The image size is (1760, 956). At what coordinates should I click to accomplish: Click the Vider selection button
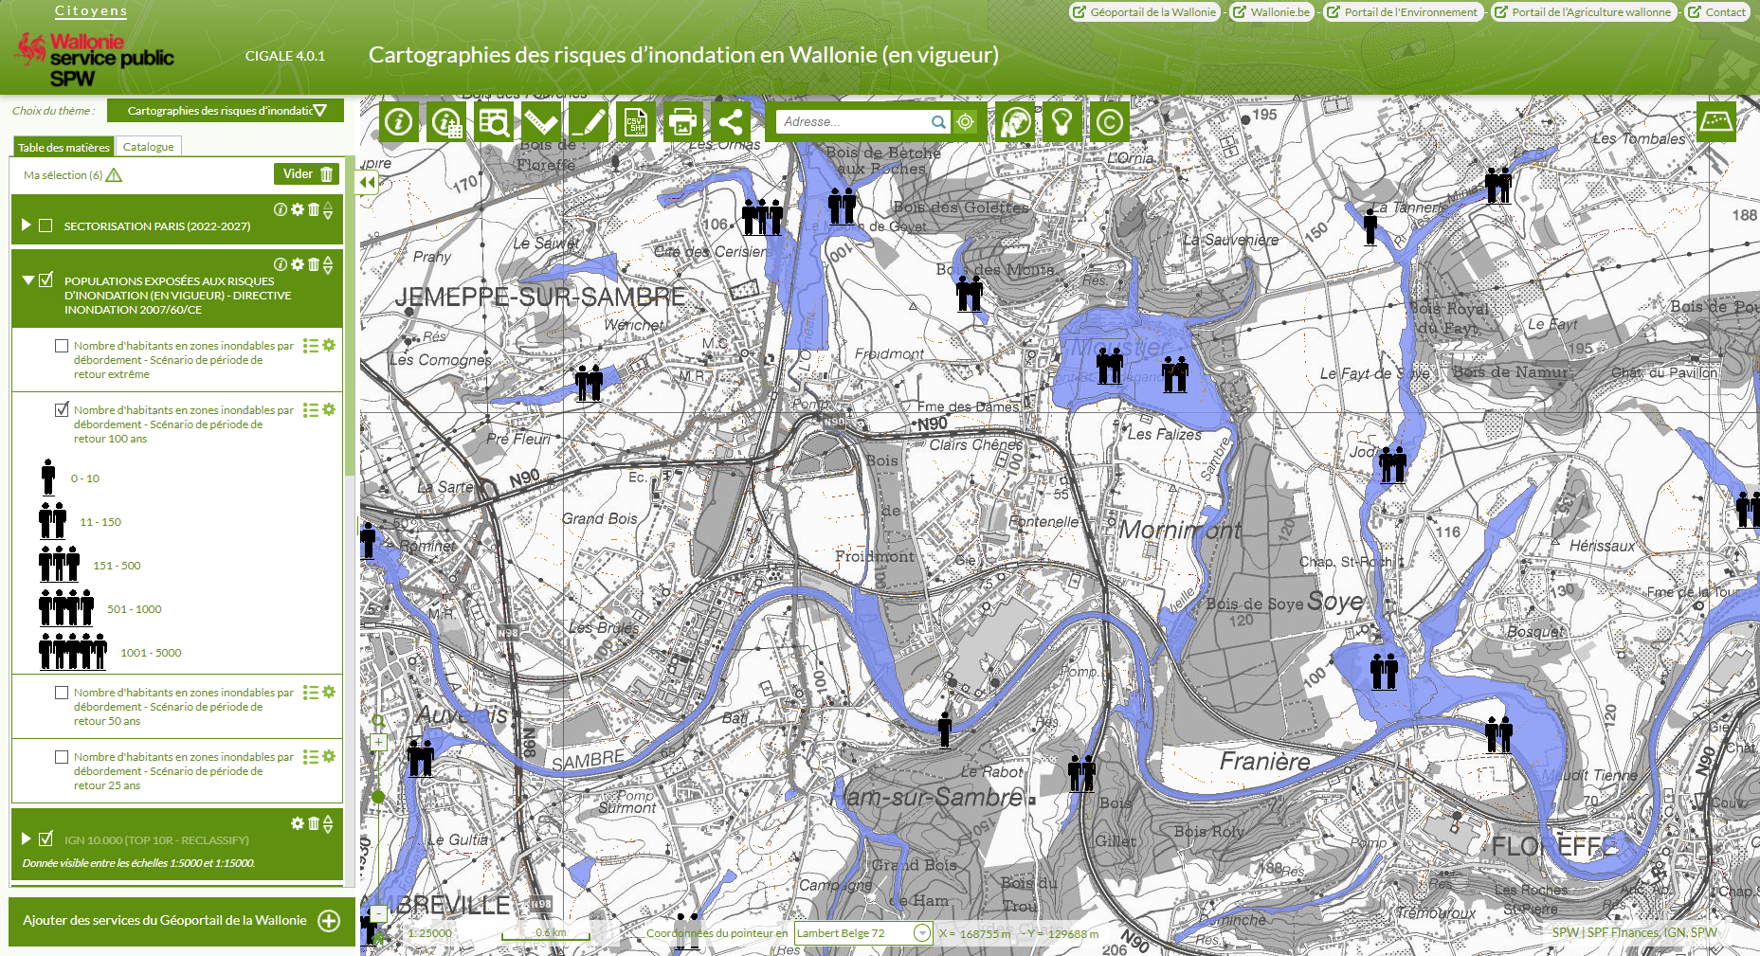307,174
